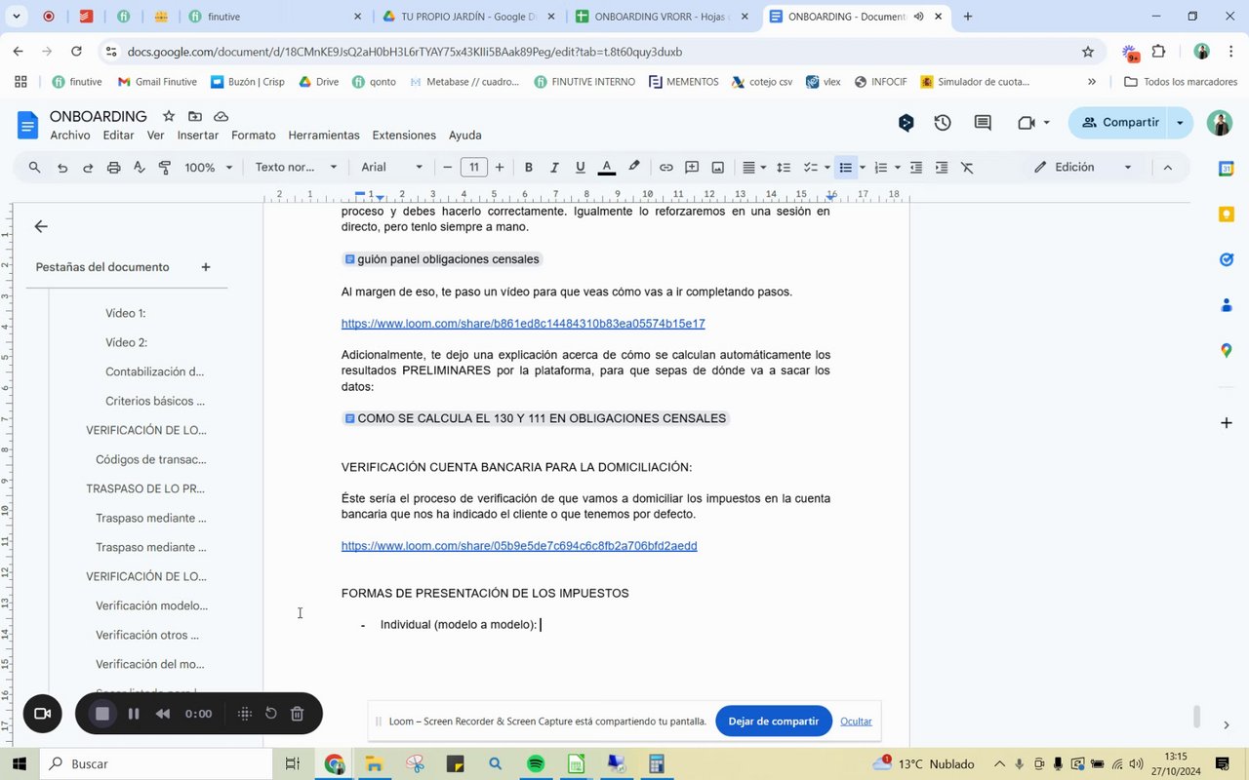
Task: Open the Formato menu
Action: (x=254, y=136)
